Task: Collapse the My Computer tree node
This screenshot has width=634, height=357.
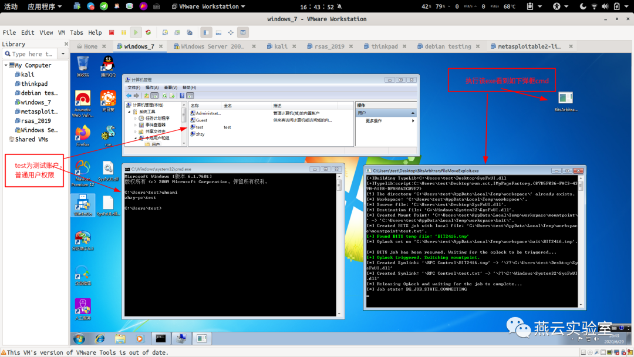Action: click(6, 65)
